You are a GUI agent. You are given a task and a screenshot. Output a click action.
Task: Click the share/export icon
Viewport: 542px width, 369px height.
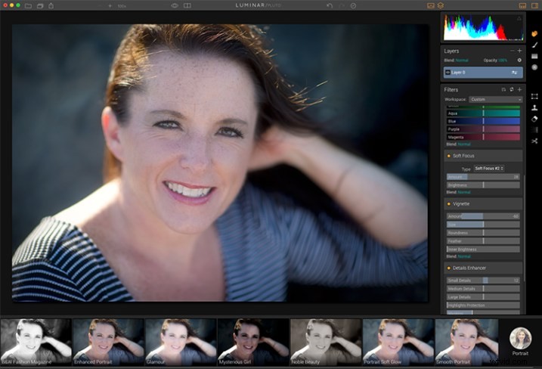coord(51,5)
